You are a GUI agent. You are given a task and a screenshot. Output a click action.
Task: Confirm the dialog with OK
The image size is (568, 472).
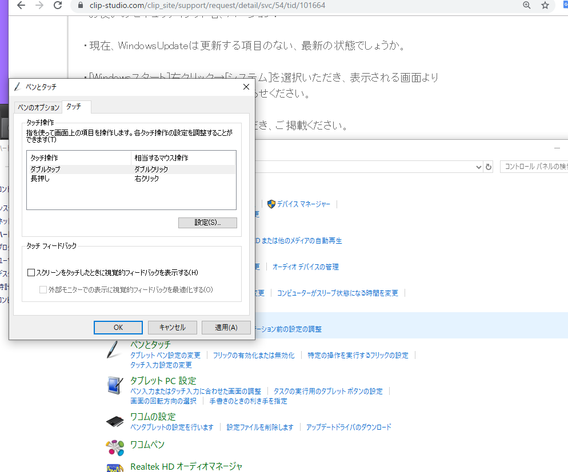tap(118, 328)
